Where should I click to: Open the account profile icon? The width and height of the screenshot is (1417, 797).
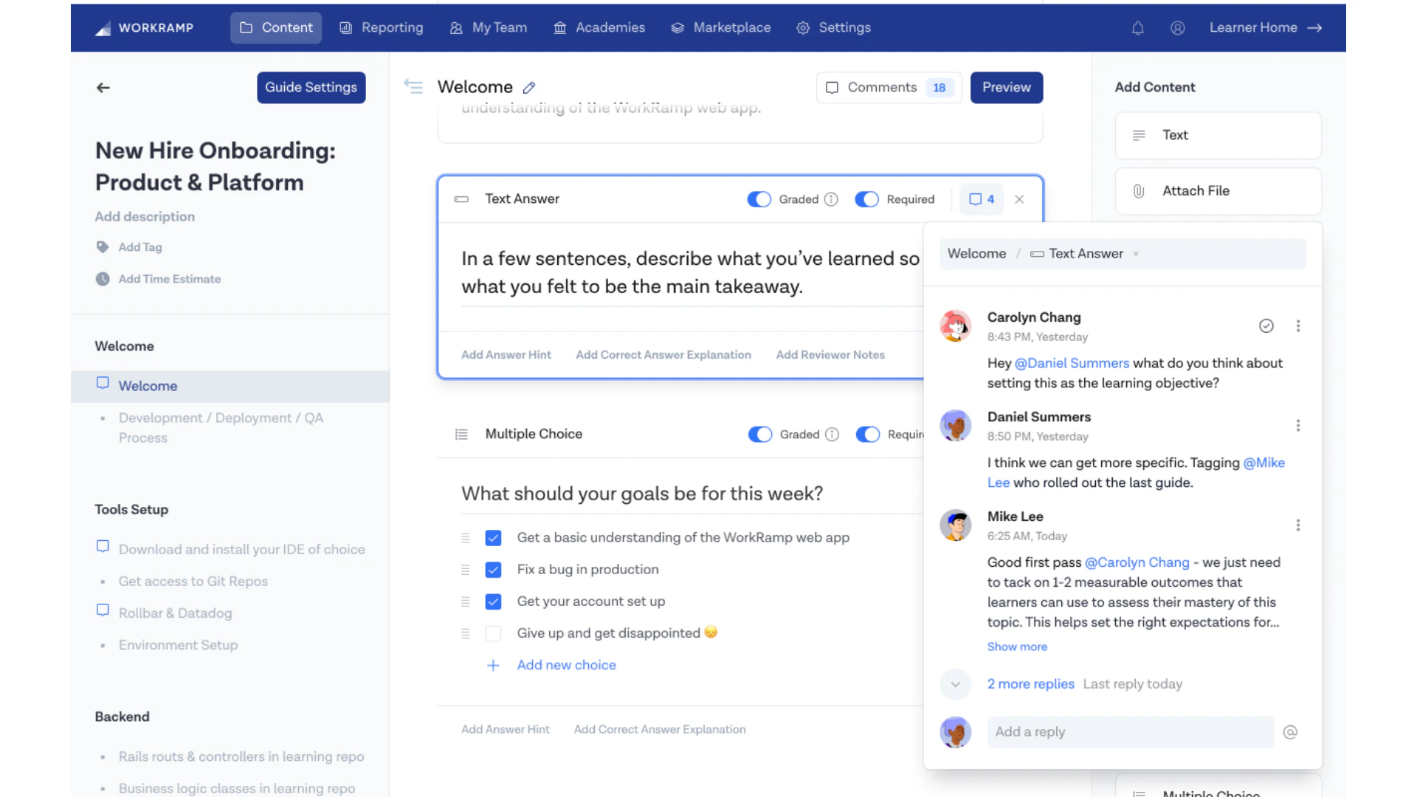pyautogui.click(x=1177, y=27)
